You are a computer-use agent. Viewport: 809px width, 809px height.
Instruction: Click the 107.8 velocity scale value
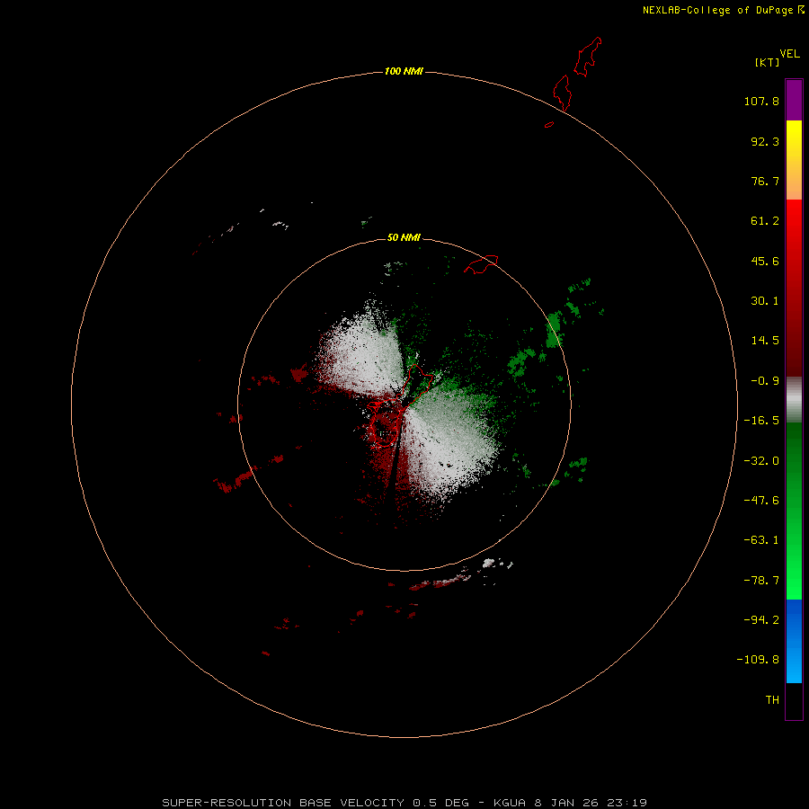(761, 101)
